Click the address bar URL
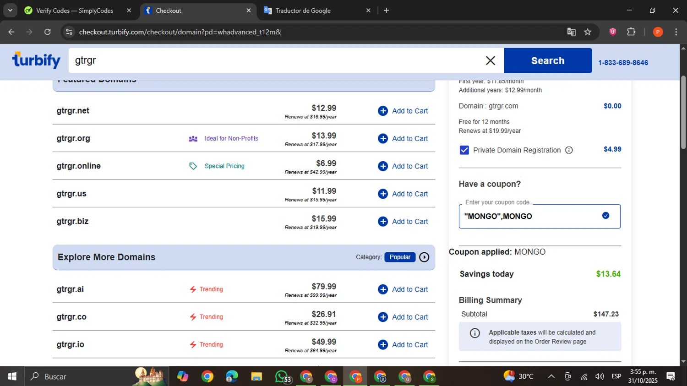Viewport: 687px width, 386px height. click(180, 32)
